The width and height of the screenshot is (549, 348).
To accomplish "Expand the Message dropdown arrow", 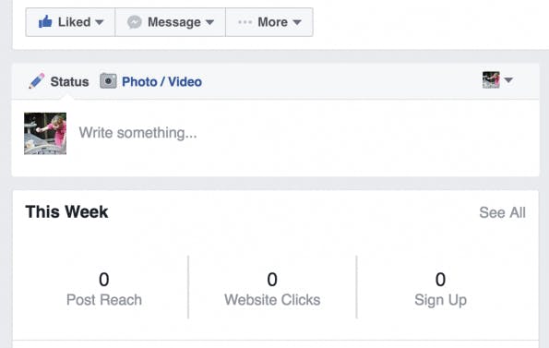I will 209,22.
